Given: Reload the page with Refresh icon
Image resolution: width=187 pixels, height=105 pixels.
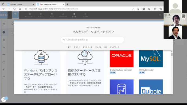Looking at the screenshot, I should pyautogui.click(x=14, y=9).
